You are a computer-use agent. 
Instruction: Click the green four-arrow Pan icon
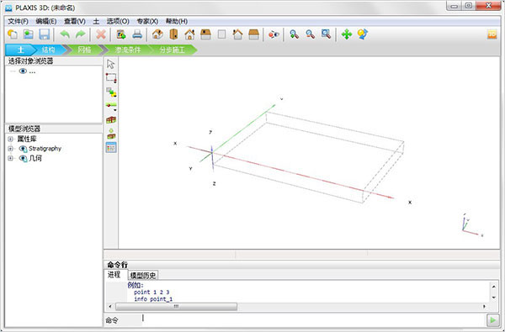(347, 34)
